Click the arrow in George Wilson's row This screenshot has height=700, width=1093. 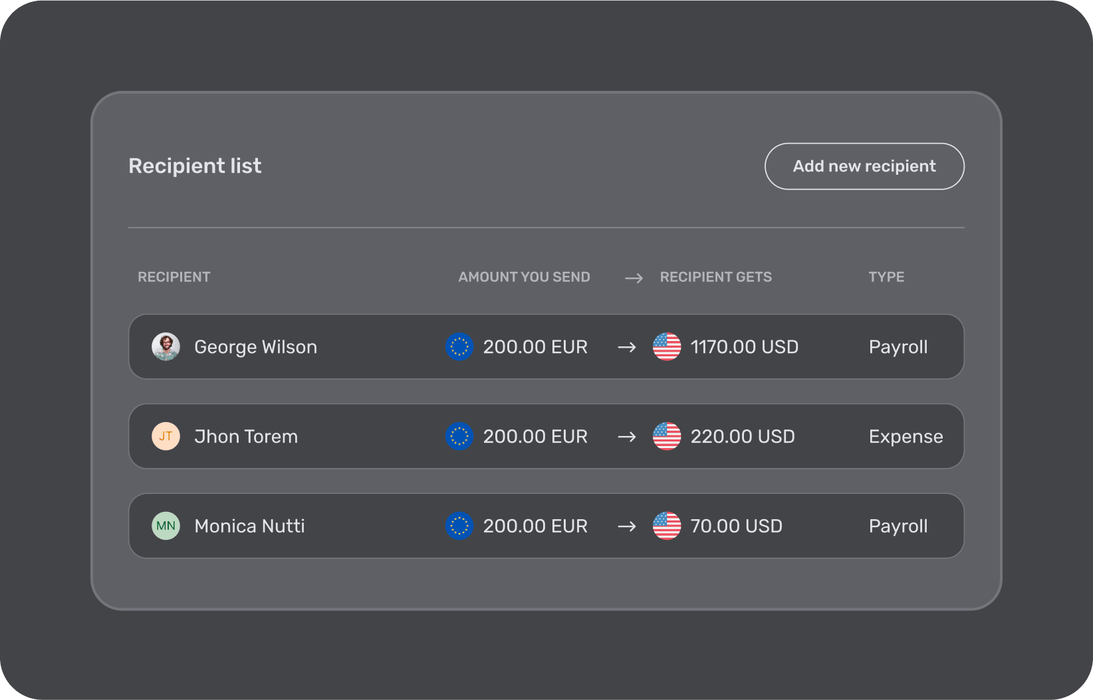(x=627, y=347)
